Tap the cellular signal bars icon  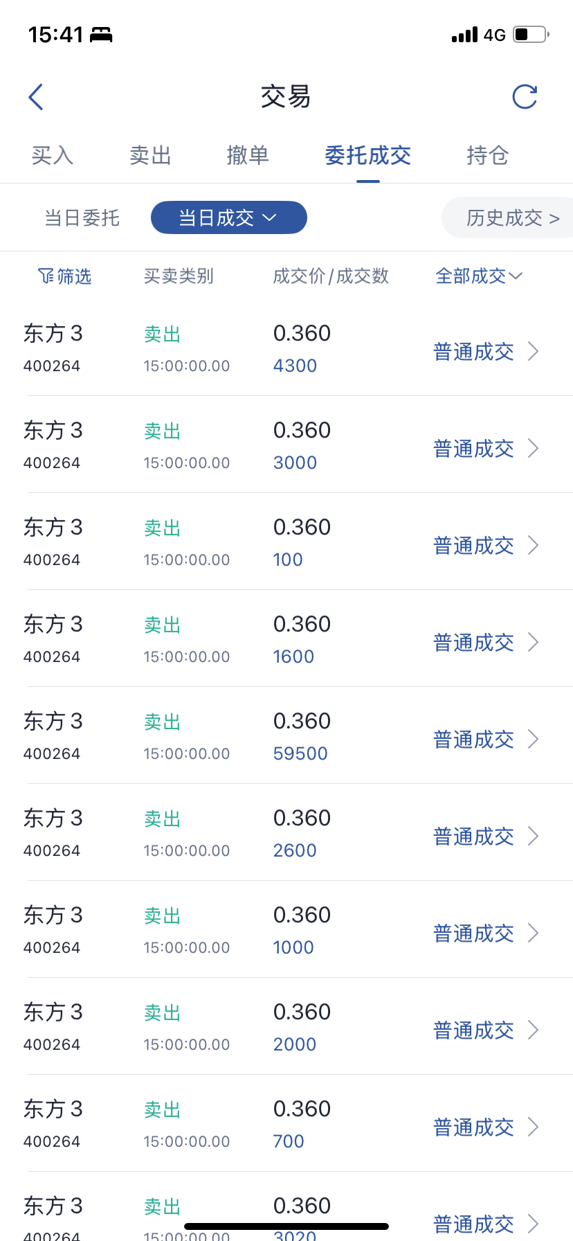(464, 35)
